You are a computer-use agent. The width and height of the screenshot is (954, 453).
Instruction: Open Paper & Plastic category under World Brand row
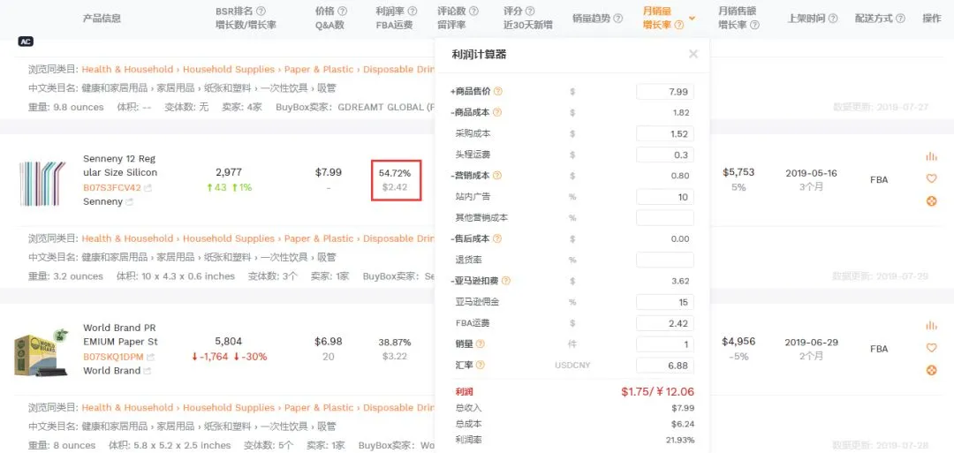(320, 407)
